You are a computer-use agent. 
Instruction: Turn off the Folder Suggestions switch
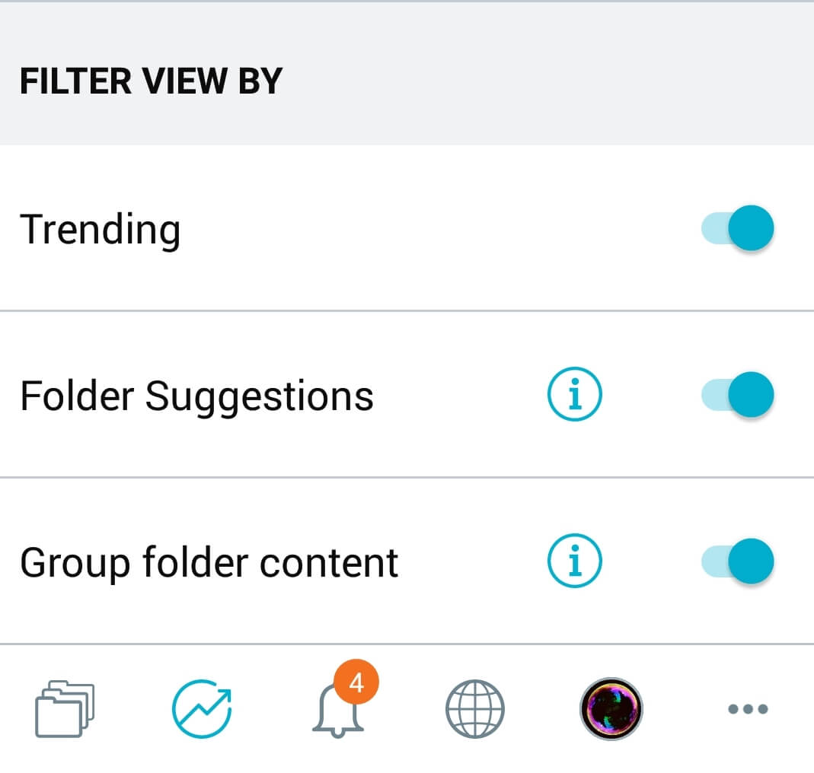738,395
